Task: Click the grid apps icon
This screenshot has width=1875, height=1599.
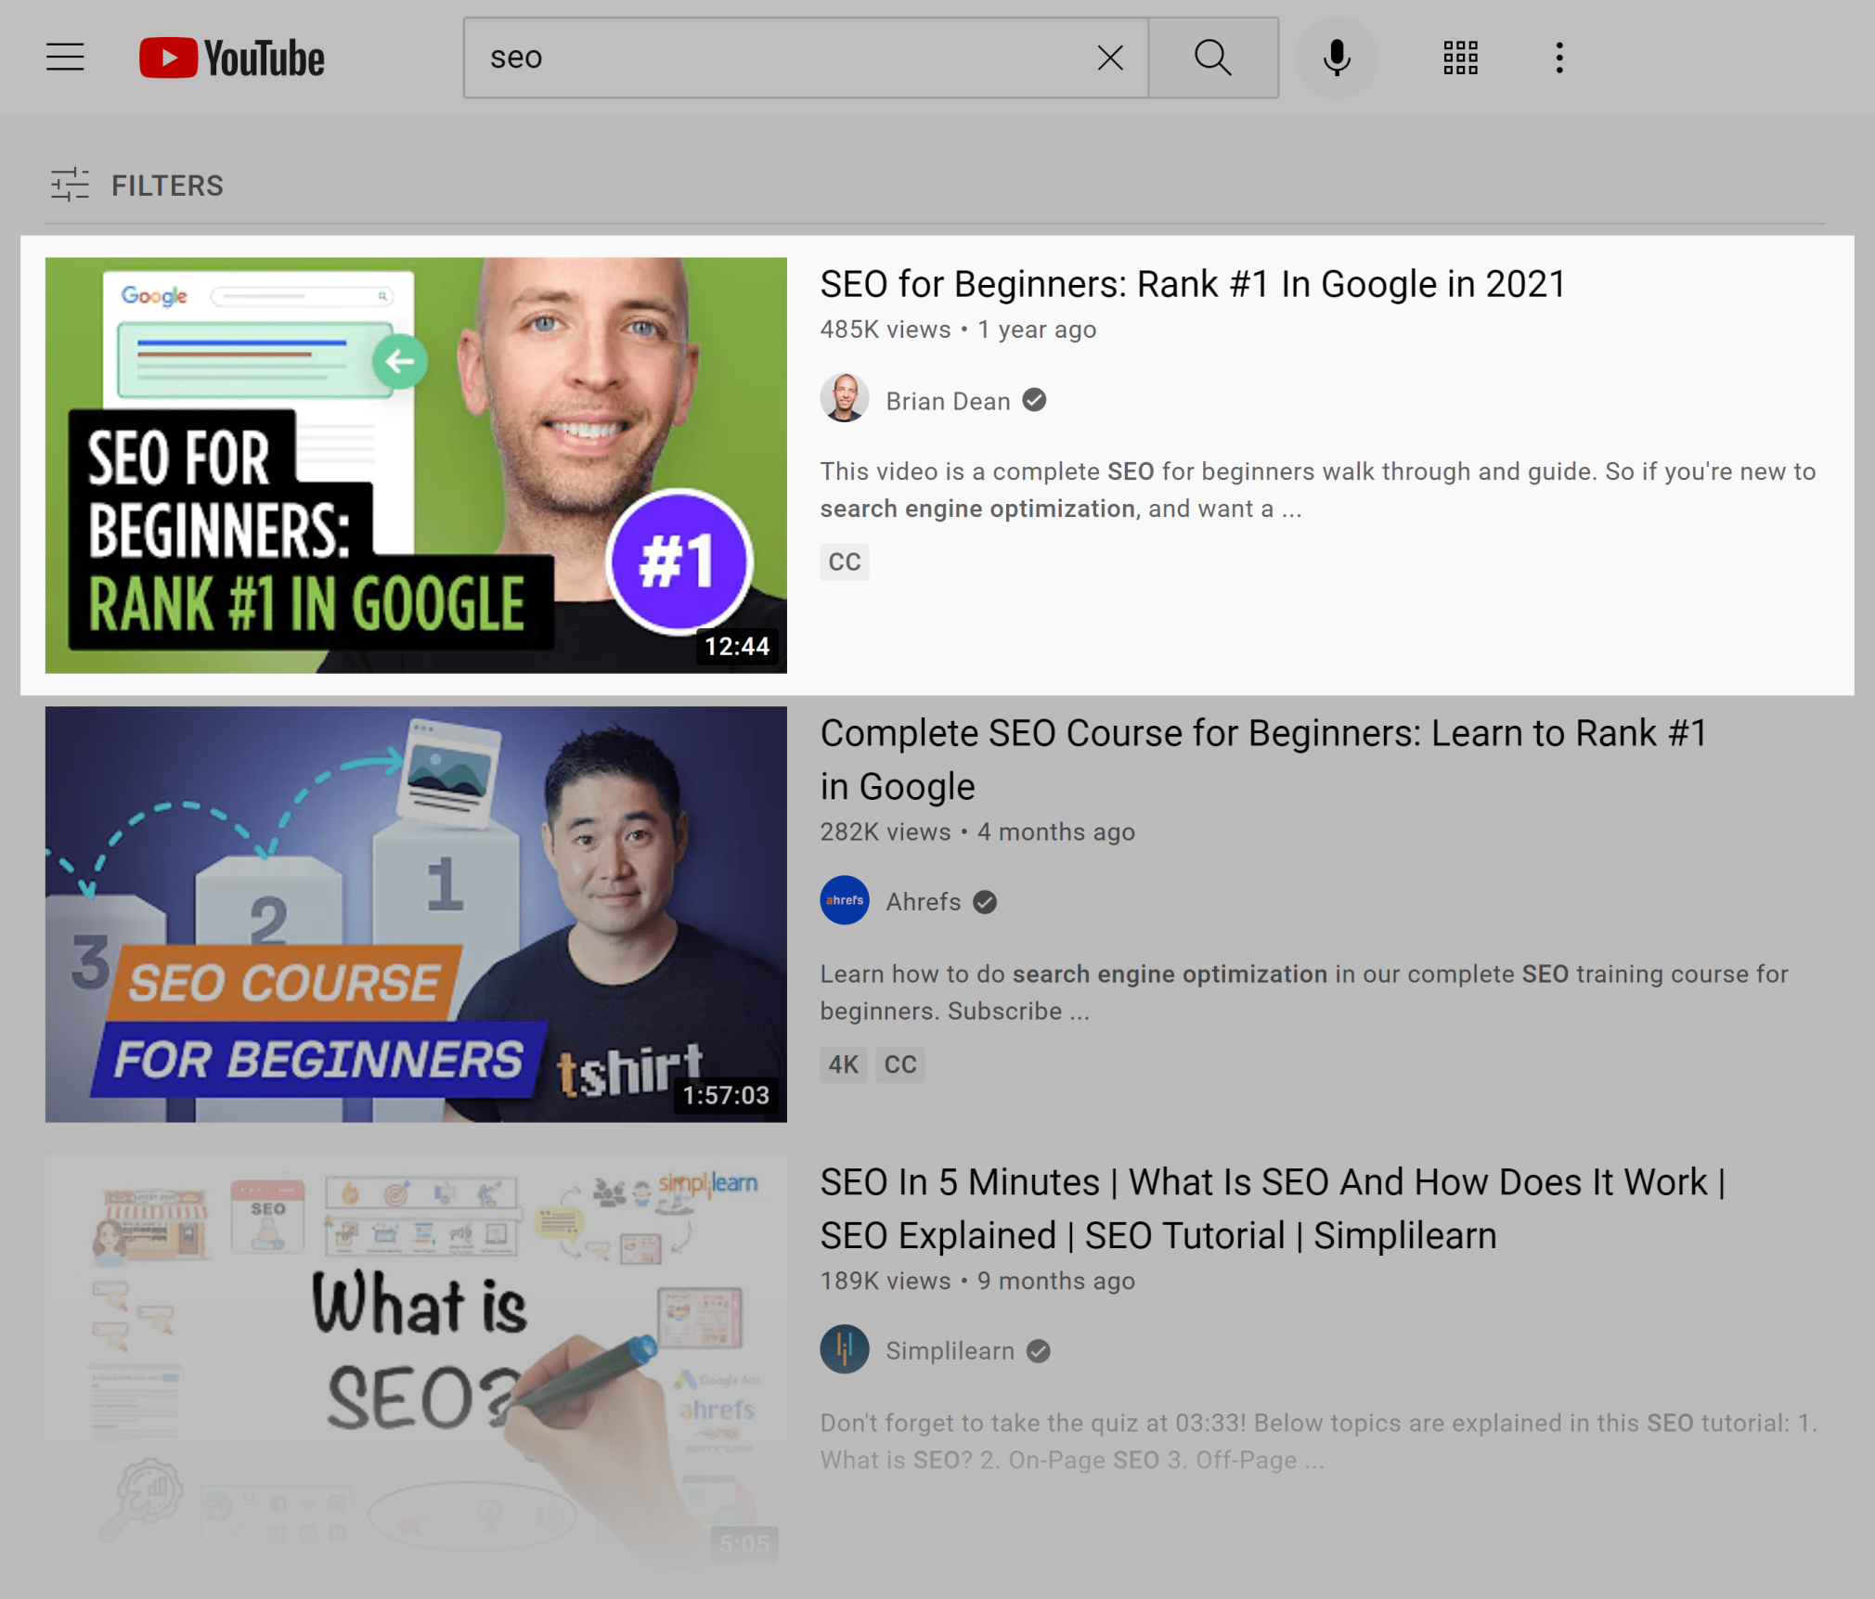Action: 1459,58
